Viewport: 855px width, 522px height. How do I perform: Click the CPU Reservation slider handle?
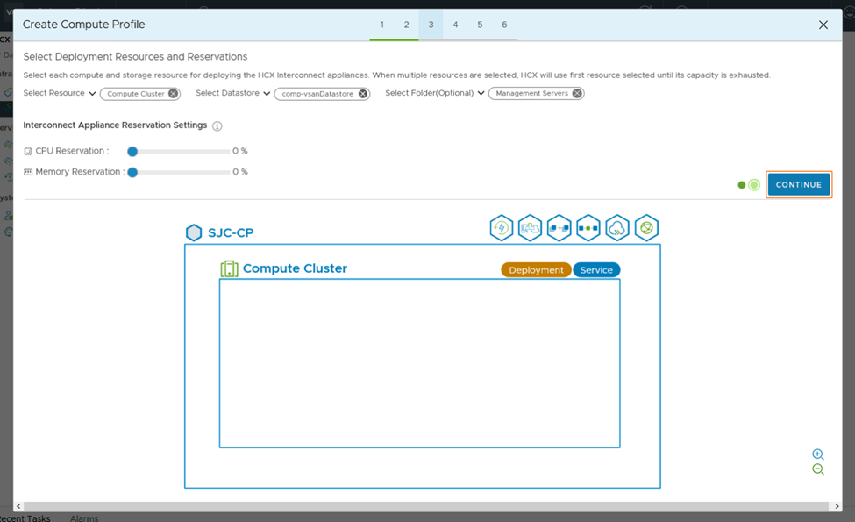pyautogui.click(x=132, y=151)
